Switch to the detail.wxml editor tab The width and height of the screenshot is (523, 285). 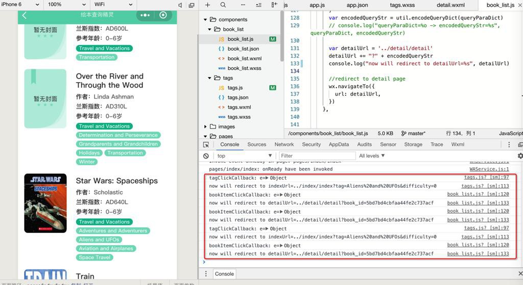tap(450, 5)
